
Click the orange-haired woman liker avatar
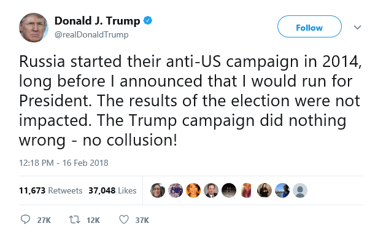[193, 190]
